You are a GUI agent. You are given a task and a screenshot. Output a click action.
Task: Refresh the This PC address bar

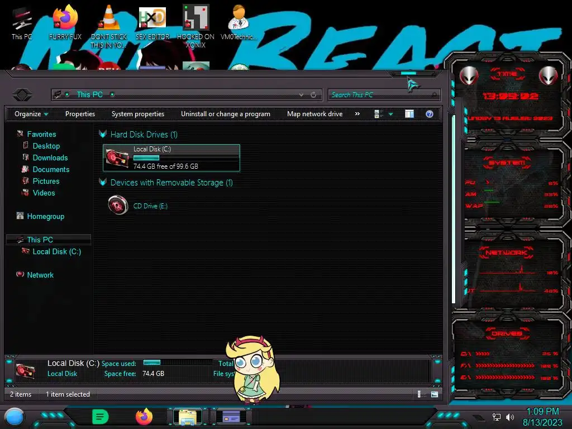(313, 95)
